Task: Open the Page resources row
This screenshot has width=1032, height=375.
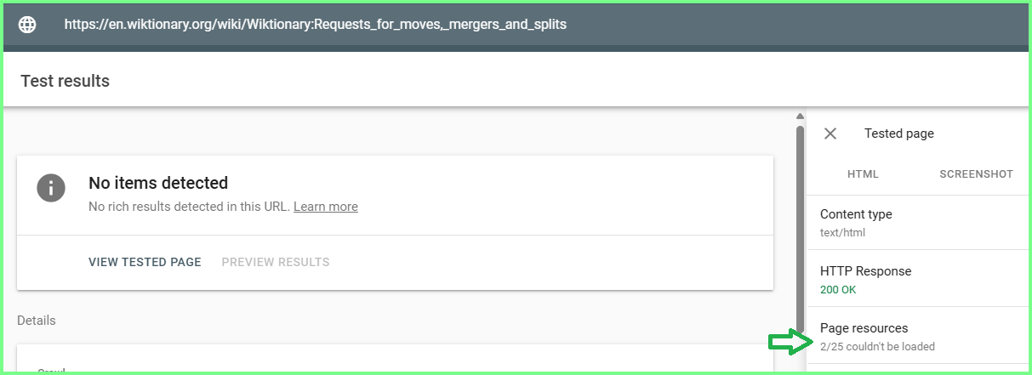Action: (x=919, y=337)
